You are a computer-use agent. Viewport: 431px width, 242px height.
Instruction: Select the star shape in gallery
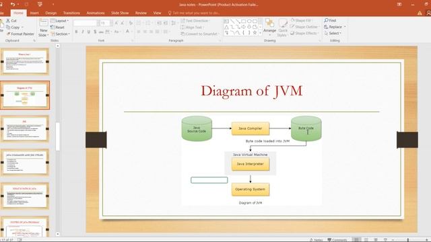click(255, 33)
